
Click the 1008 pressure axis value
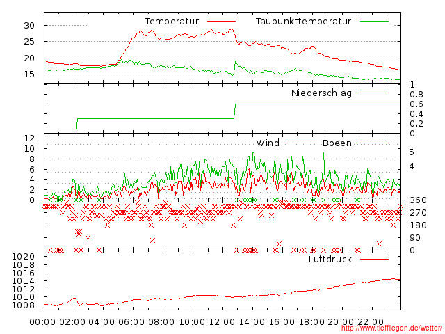pyautogui.click(x=23, y=305)
